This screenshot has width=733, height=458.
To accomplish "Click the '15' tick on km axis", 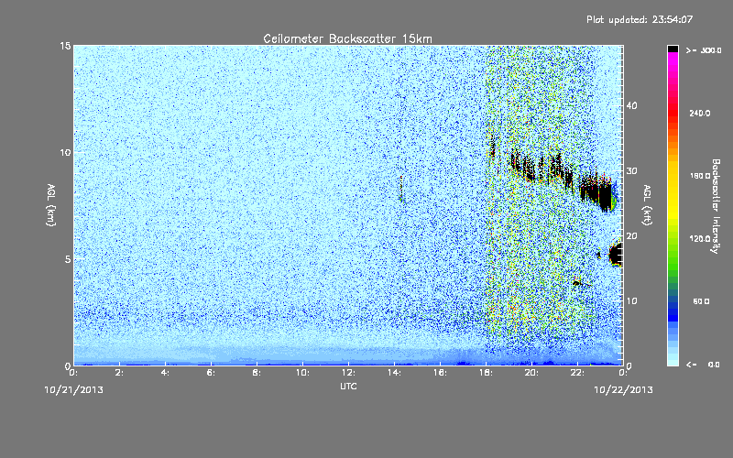I will point(65,46).
